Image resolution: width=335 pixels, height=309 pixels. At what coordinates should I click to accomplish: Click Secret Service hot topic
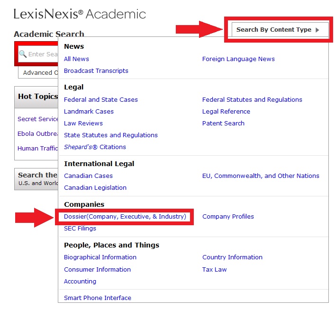[x=38, y=119]
